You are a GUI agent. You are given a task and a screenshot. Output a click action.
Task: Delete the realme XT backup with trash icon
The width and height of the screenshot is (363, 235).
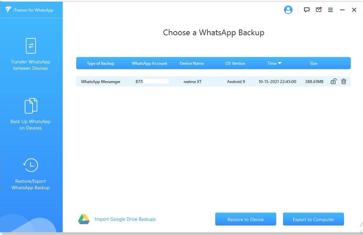[344, 81]
